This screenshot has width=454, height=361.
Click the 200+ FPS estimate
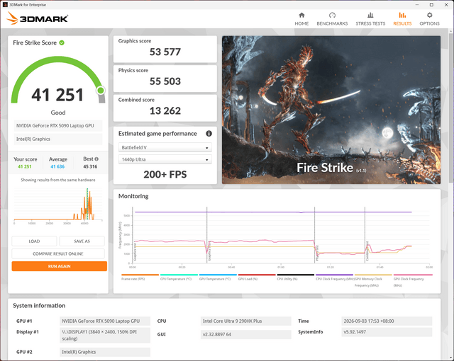(165, 174)
